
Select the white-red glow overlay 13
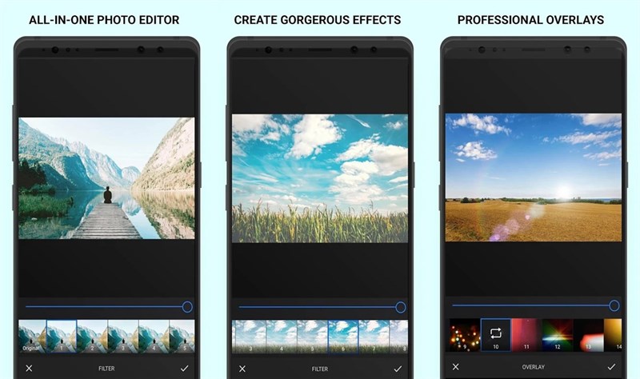pyautogui.click(x=589, y=335)
